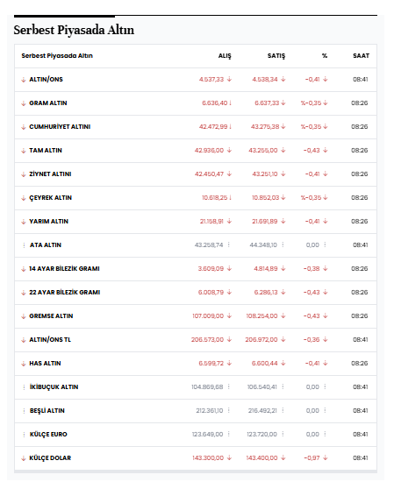This screenshot has width=394, height=489.
Task: Click the neutral dots icon before ATA ALTIN
Action: click(24, 245)
